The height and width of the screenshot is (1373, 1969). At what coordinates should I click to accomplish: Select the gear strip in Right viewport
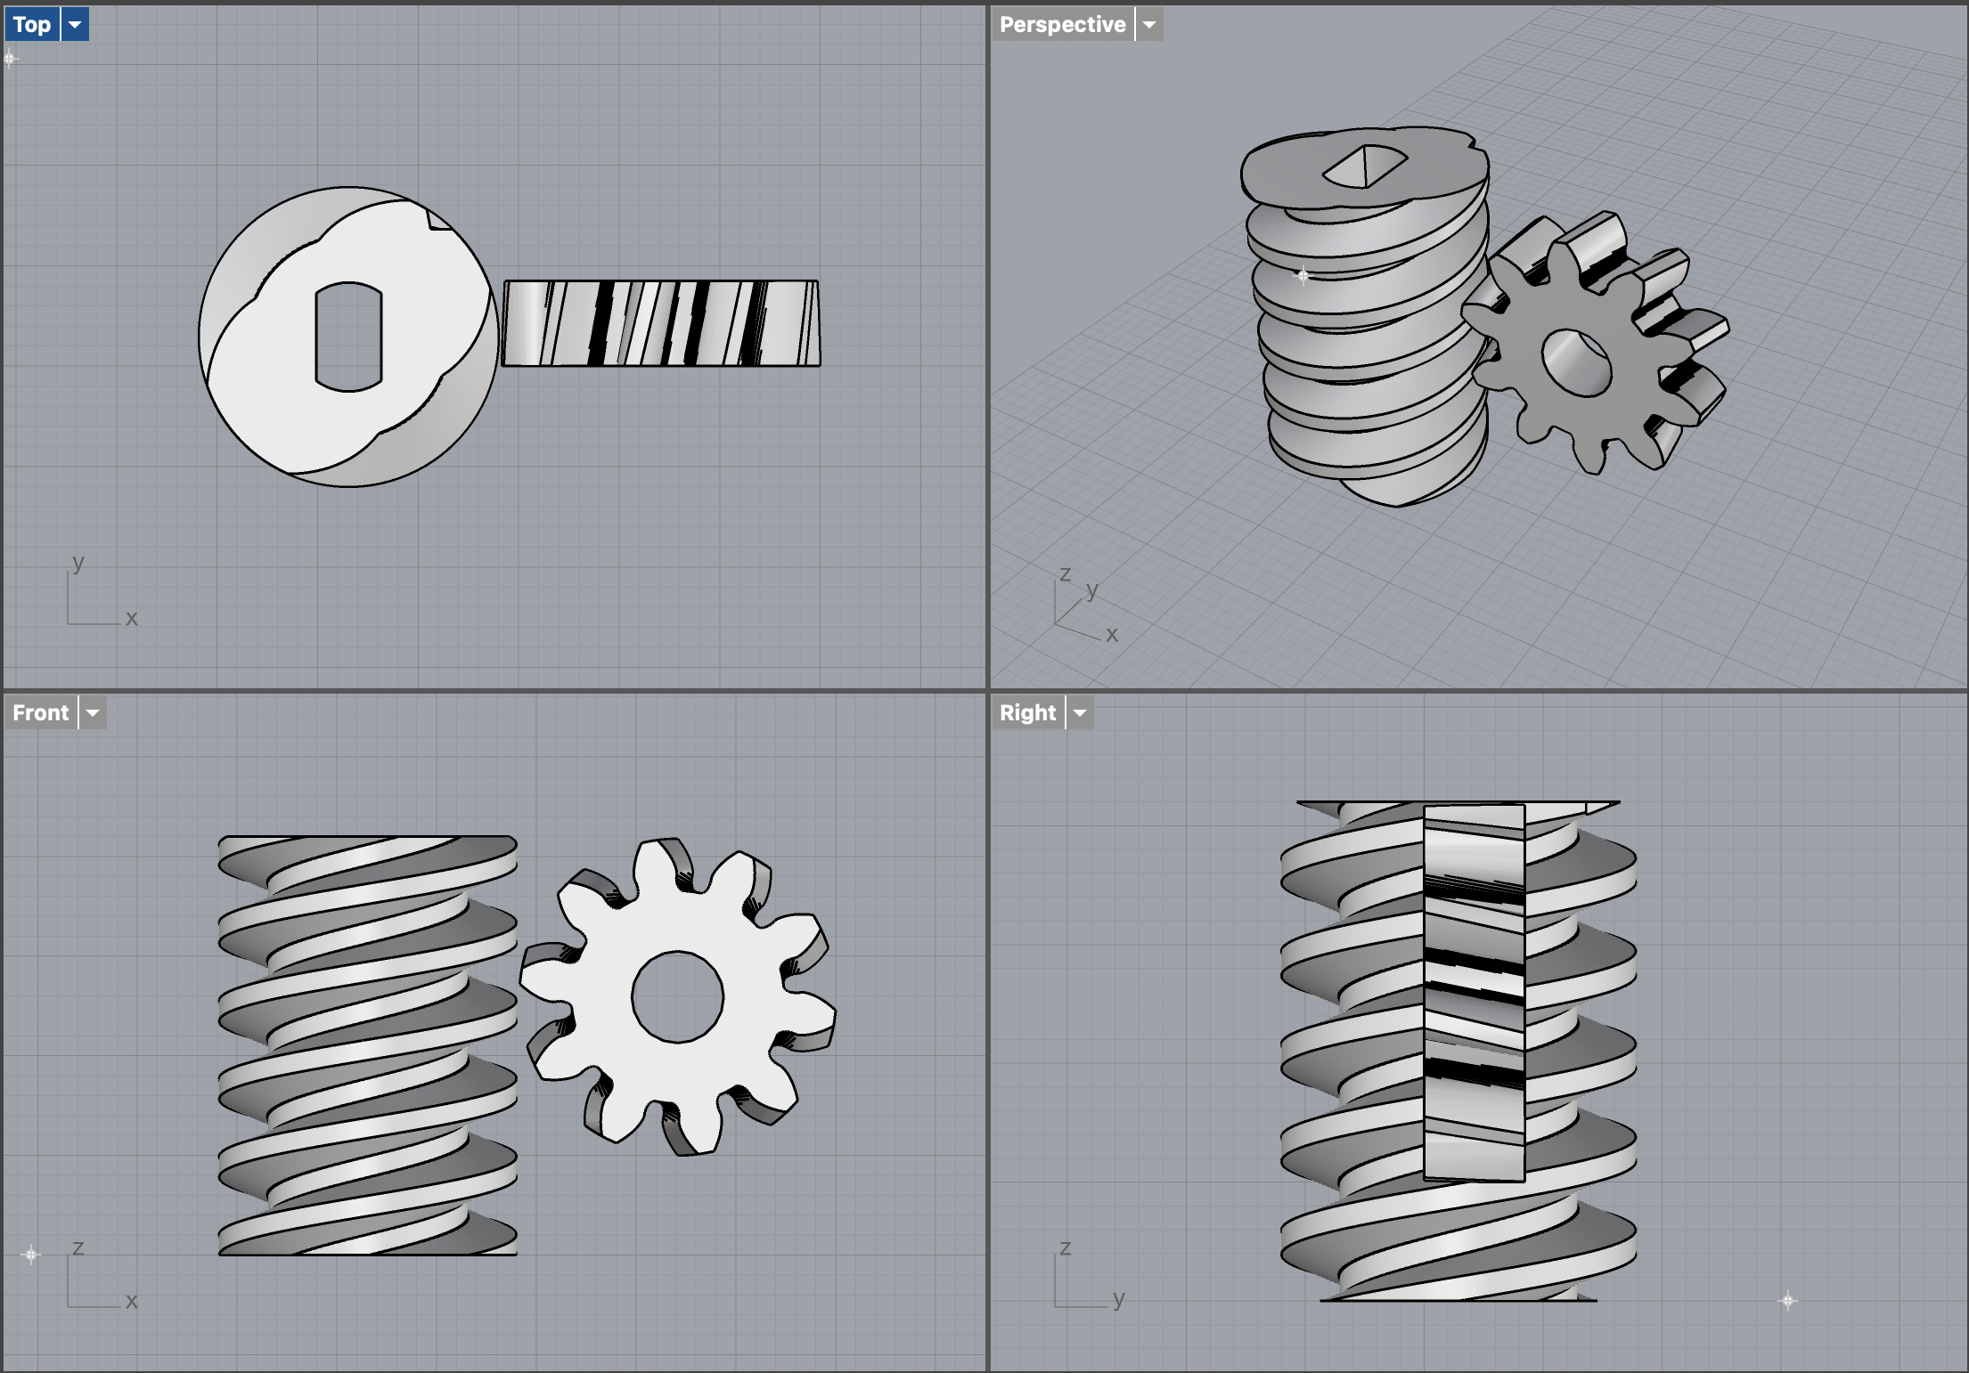(x=1474, y=993)
